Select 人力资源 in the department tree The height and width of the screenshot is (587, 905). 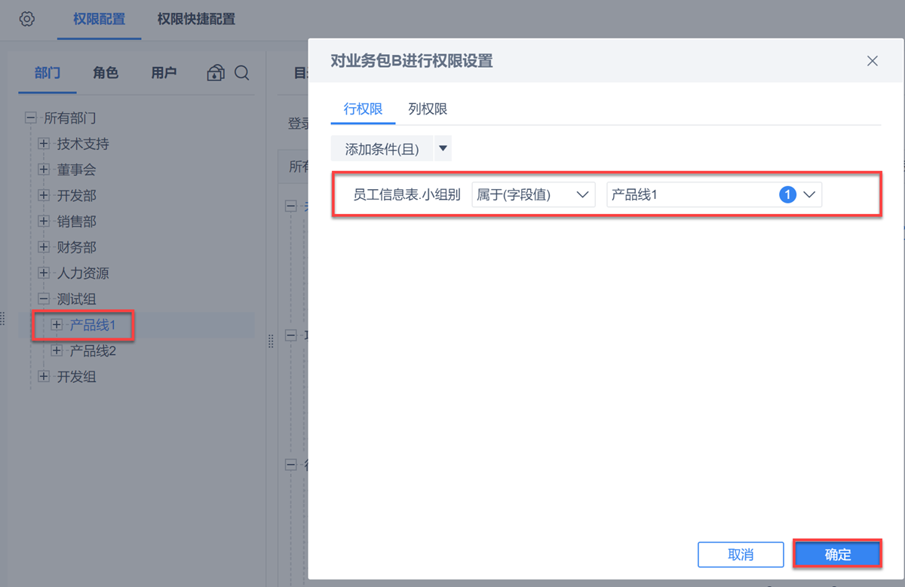click(x=83, y=274)
